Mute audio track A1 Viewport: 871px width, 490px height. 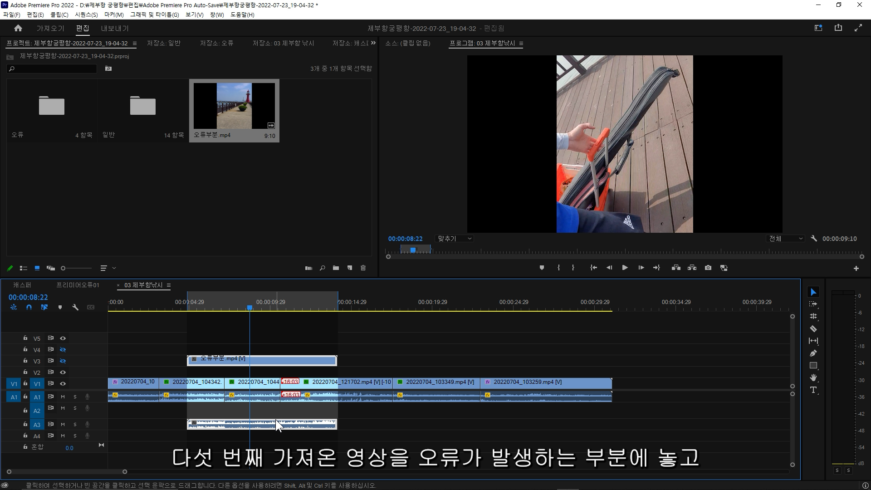(63, 397)
